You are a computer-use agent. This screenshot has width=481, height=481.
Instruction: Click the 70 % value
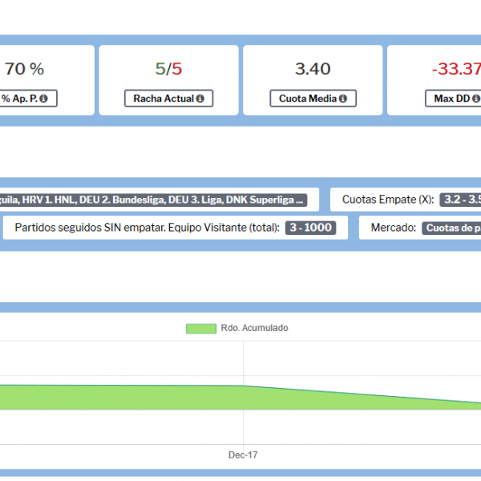25,69
